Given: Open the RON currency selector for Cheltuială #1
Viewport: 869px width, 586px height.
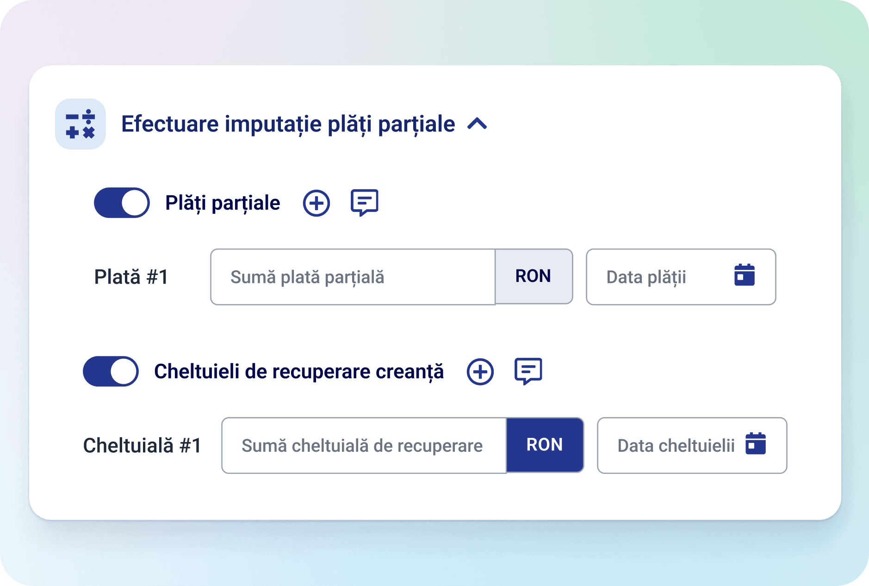Looking at the screenshot, I should tap(545, 445).
